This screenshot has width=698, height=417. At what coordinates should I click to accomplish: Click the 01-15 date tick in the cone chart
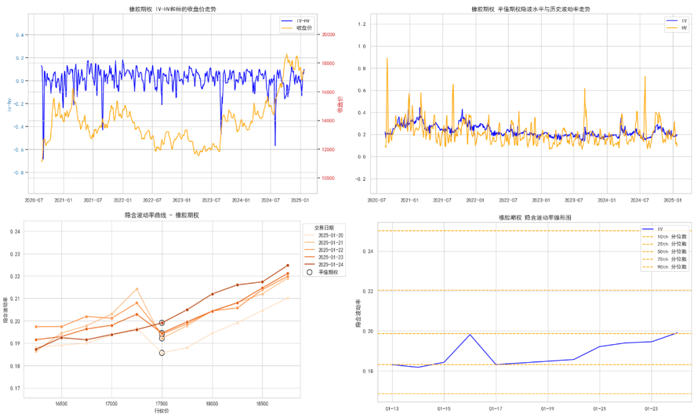click(444, 409)
